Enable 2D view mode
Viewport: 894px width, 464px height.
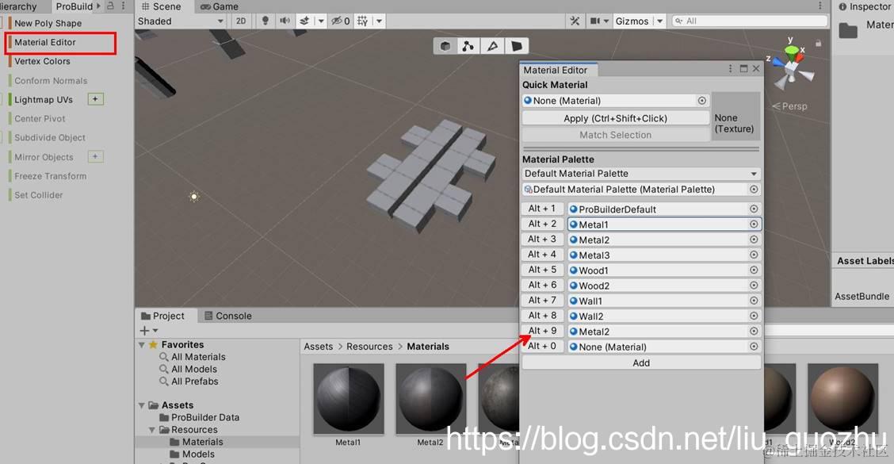pos(241,21)
